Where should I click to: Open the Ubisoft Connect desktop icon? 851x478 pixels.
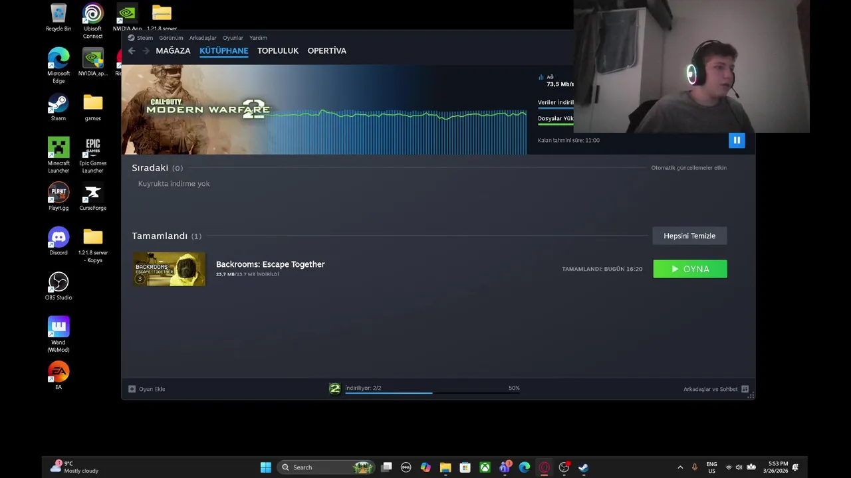click(93, 21)
